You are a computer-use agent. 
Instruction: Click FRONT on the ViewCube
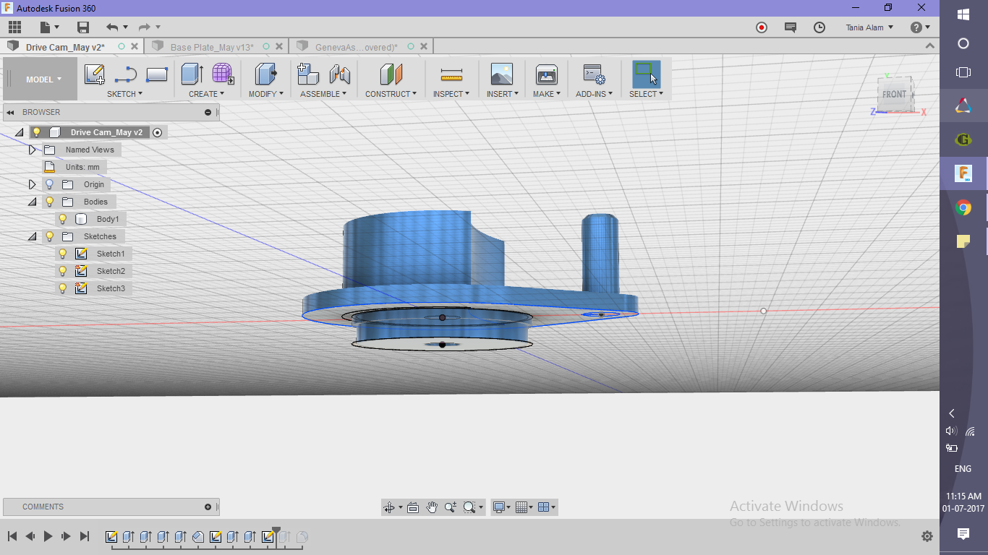(x=895, y=95)
